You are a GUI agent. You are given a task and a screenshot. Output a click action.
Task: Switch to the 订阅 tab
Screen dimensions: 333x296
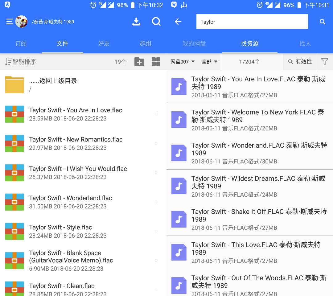click(21, 43)
